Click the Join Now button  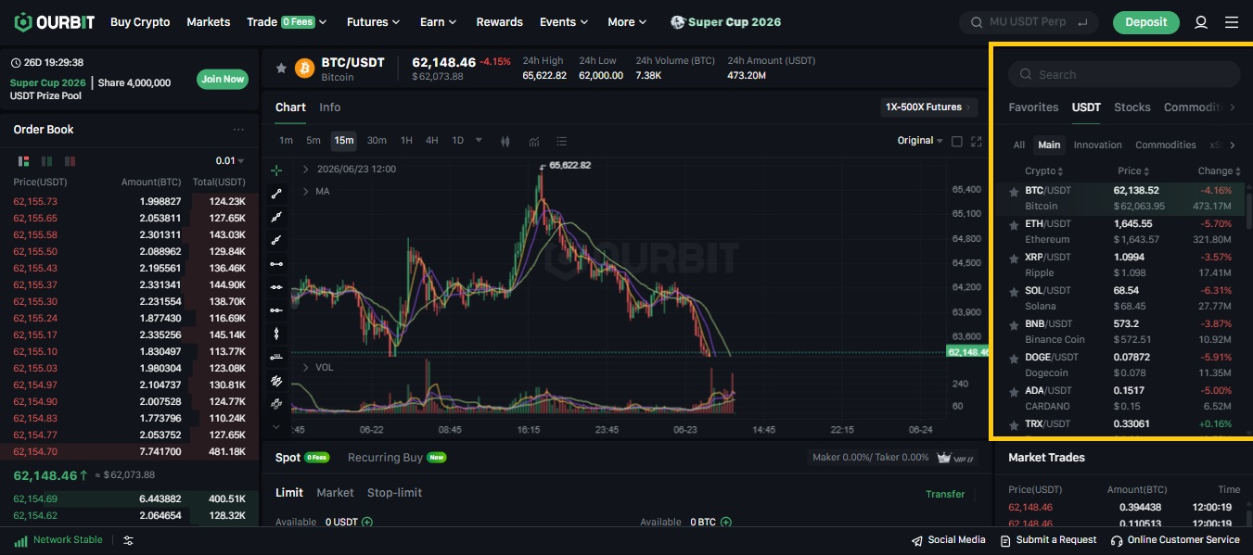(x=223, y=80)
